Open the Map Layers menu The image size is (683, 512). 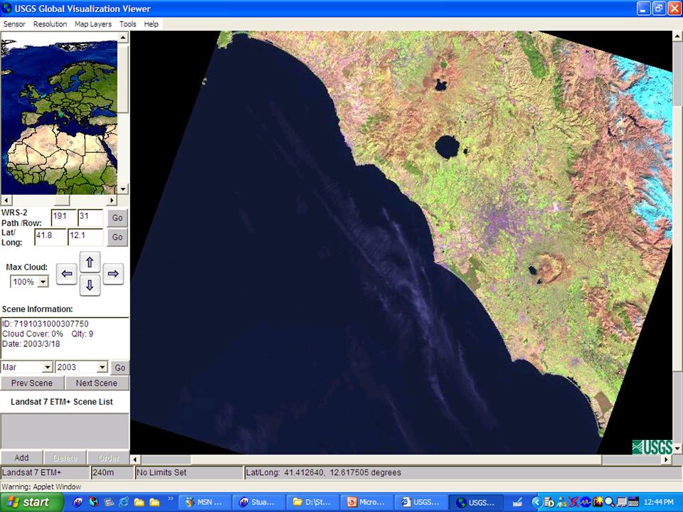pyautogui.click(x=93, y=24)
